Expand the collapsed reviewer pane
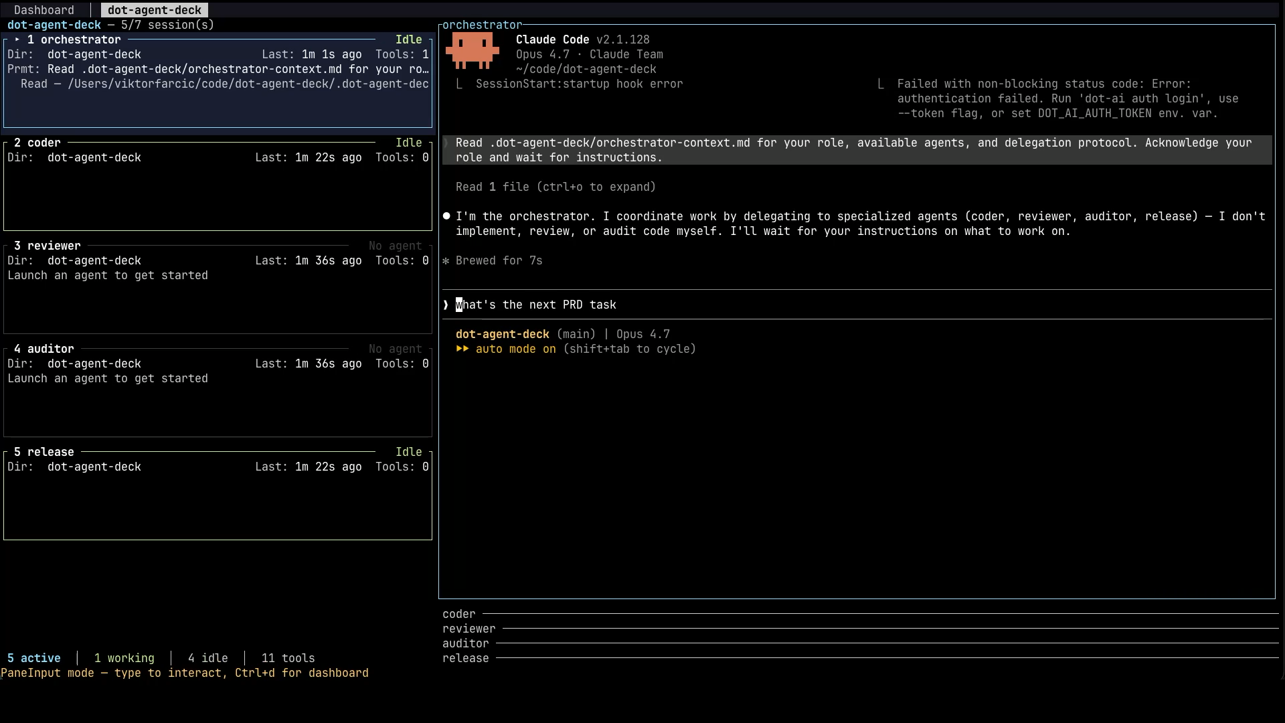Screen dimensions: 1285x723 (x=860, y=629)
